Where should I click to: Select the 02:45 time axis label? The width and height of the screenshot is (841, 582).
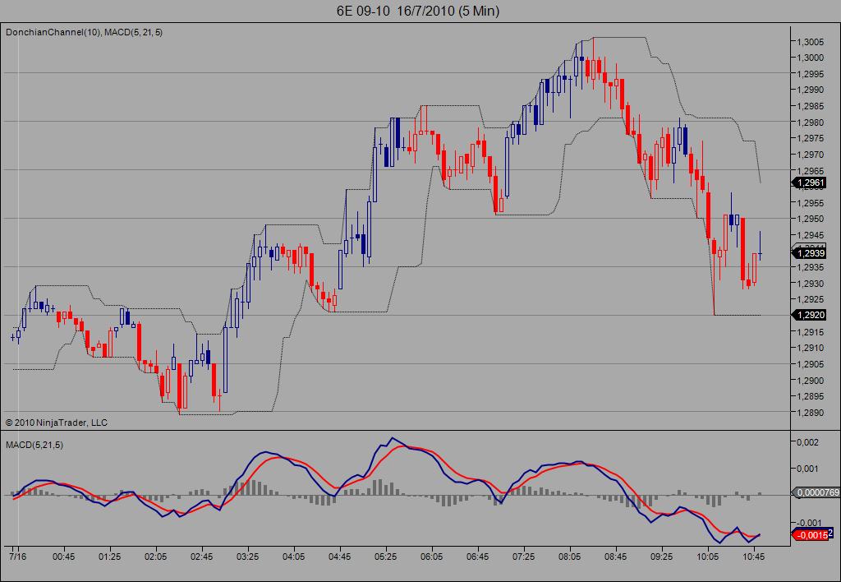coord(202,557)
